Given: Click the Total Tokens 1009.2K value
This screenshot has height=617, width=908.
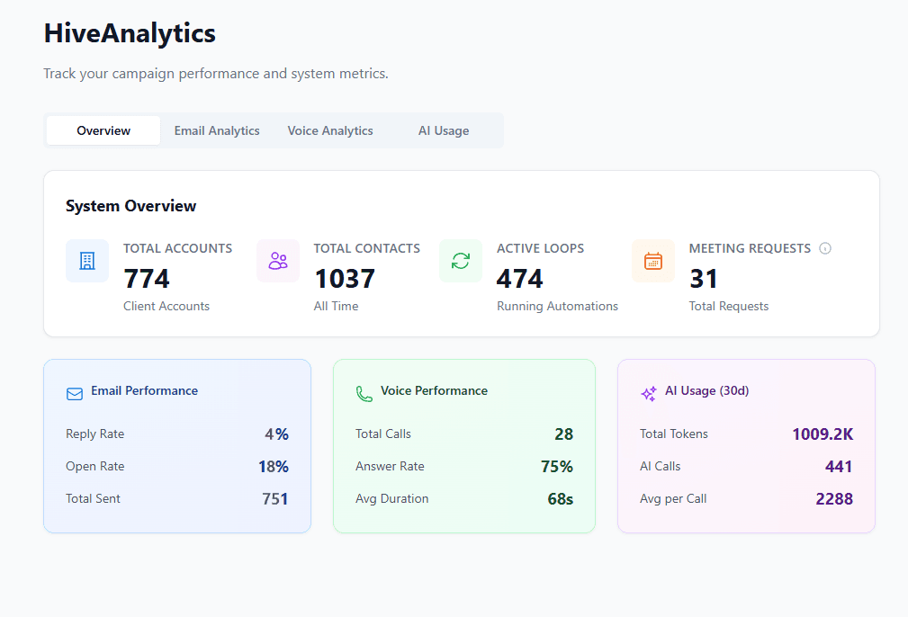Looking at the screenshot, I should (x=822, y=434).
